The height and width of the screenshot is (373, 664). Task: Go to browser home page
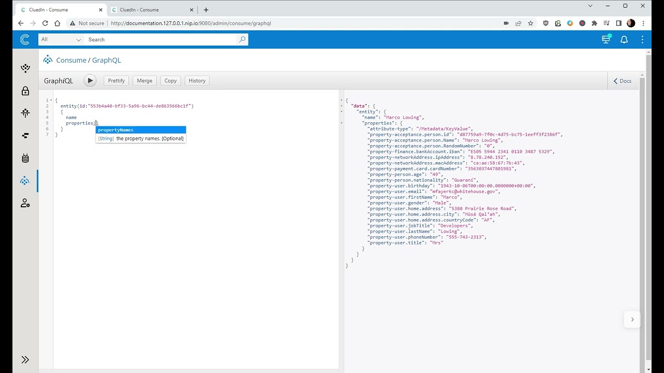(x=58, y=23)
